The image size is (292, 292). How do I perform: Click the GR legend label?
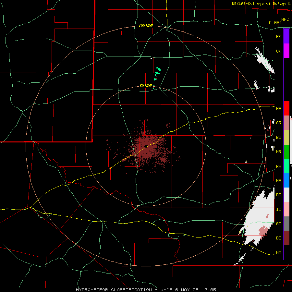pos(278,123)
